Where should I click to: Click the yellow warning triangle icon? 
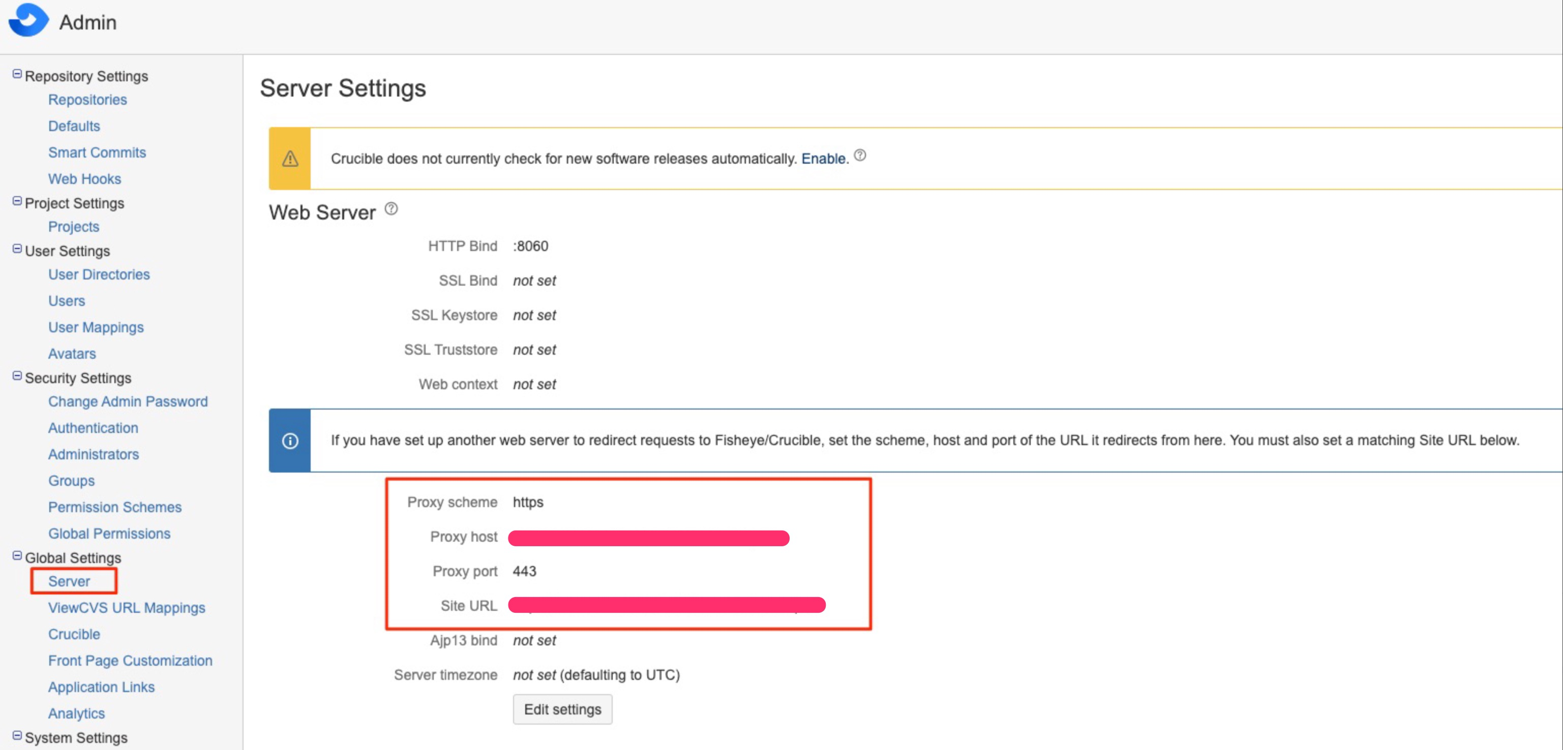[x=290, y=159]
